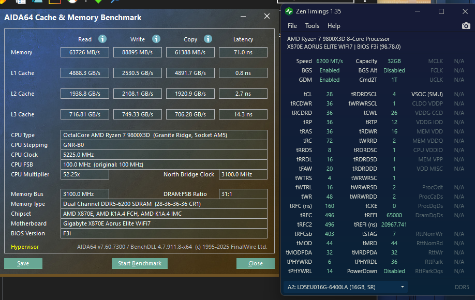Viewport: 475px width, 300px height.
Task: Open the Tools menu in ZenTimings
Action: [x=312, y=26]
